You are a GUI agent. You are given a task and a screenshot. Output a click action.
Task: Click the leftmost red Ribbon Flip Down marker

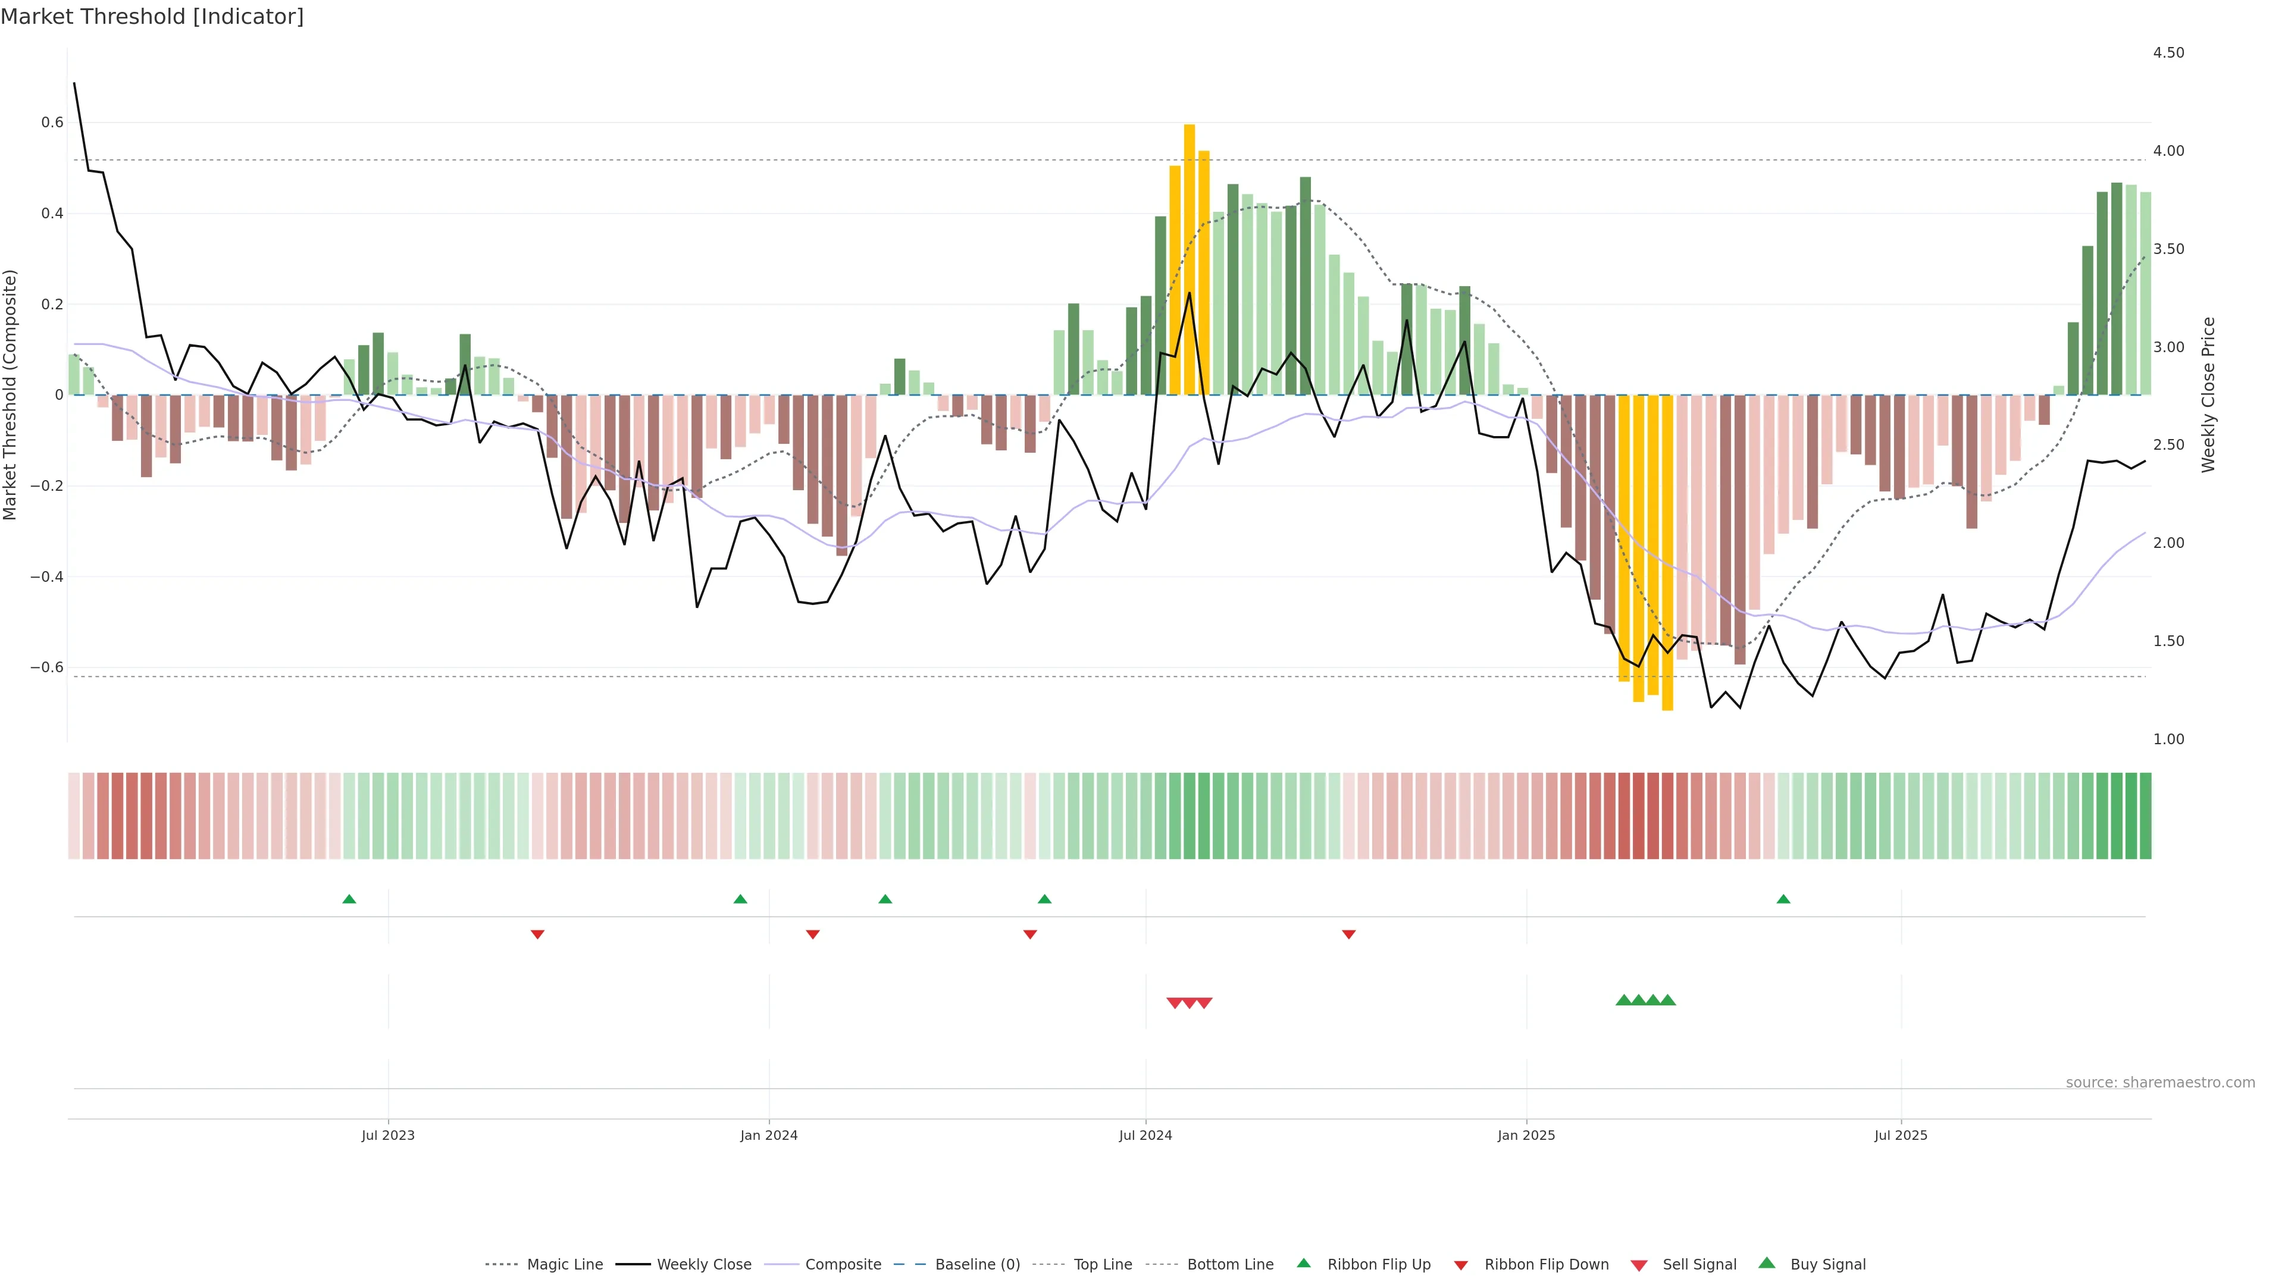[537, 934]
